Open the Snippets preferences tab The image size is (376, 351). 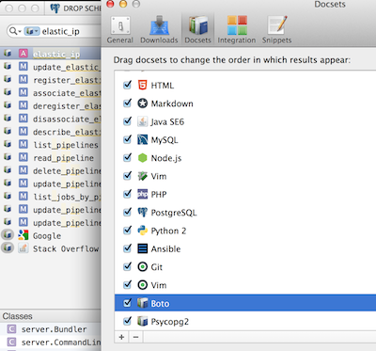(277, 30)
